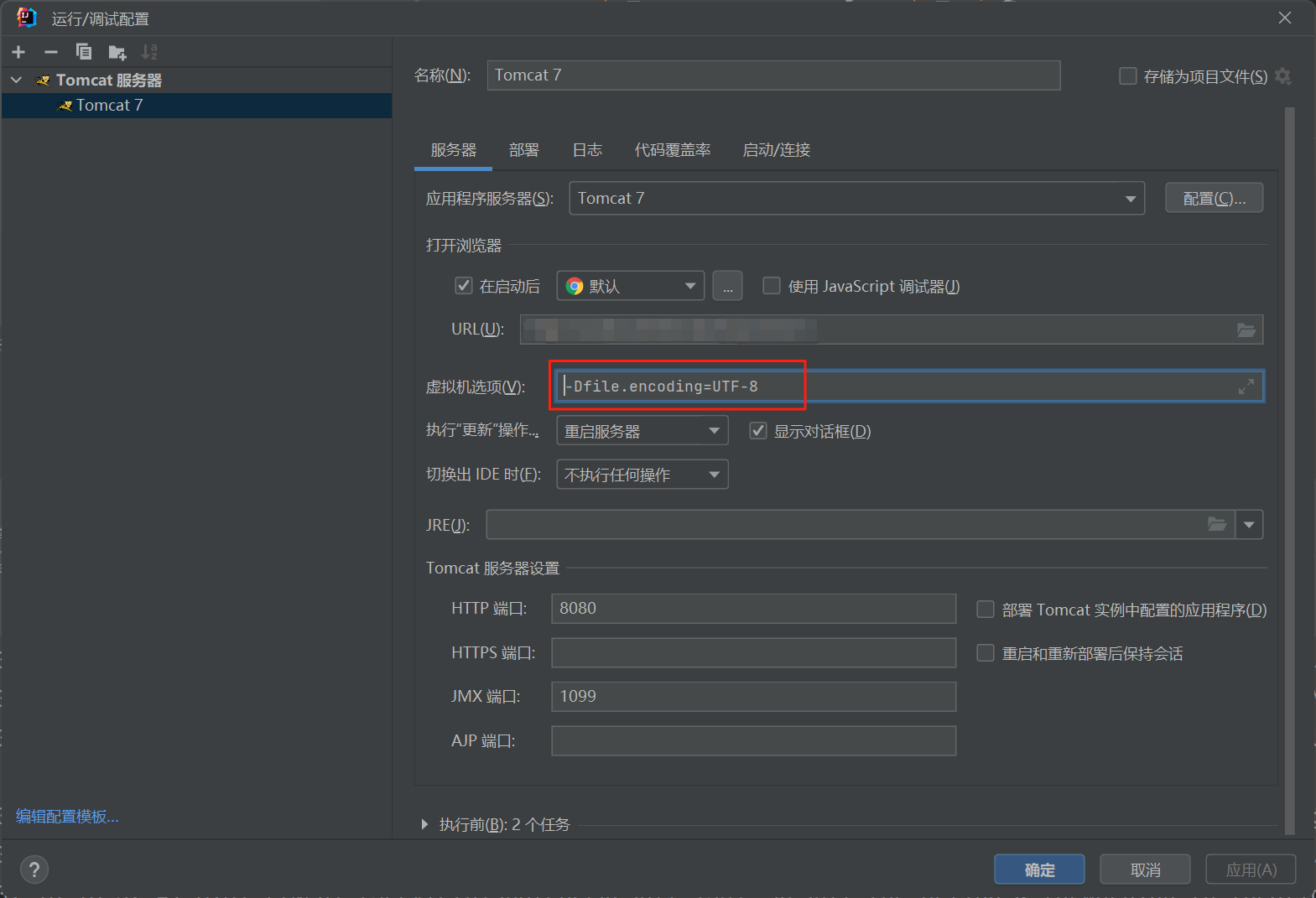Collapse the Tomcat server tree group
Screen dimensions: 1316x898
(16, 80)
